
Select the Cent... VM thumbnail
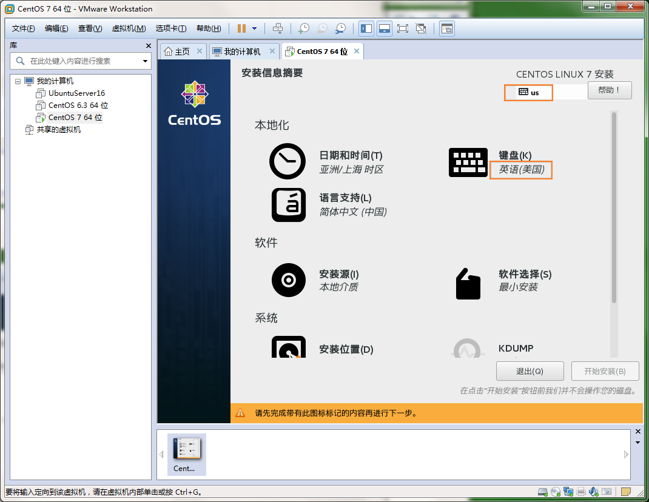pos(187,454)
